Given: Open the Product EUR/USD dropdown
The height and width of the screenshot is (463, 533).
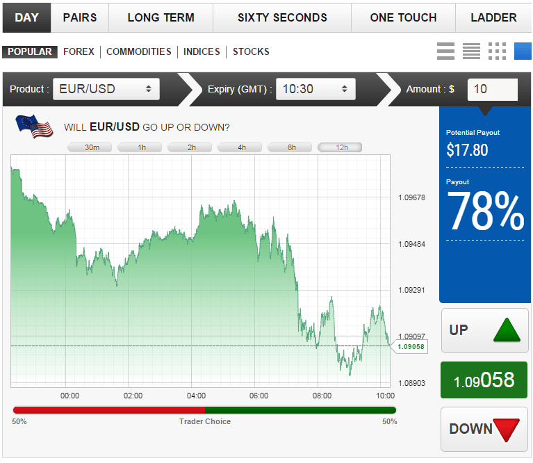Looking at the screenshot, I should [x=106, y=89].
